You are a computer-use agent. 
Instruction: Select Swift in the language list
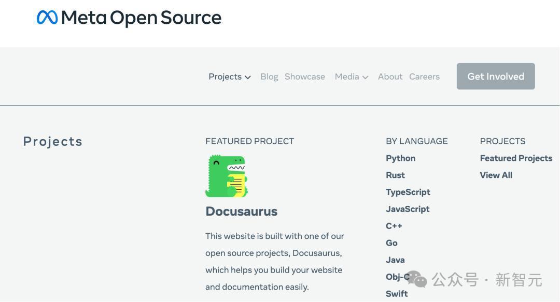[397, 294]
